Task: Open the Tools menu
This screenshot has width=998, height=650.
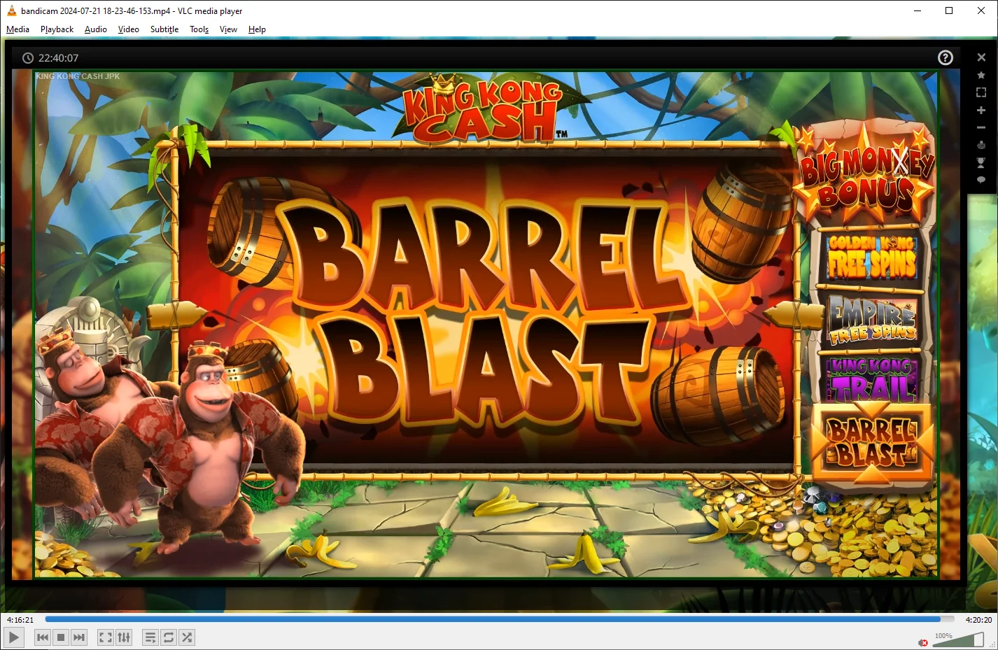Action: tap(199, 29)
